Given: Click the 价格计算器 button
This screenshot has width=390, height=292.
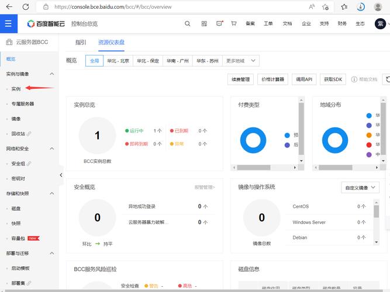Looking at the screenshot, I should click(x=272, y=79).
